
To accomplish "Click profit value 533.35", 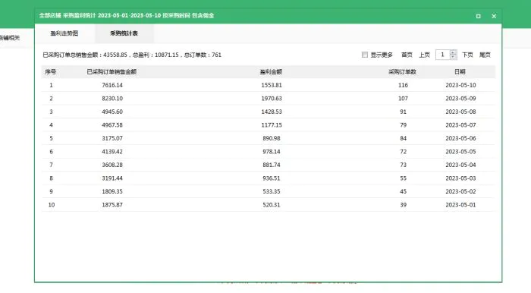I will tap(272, 191).
